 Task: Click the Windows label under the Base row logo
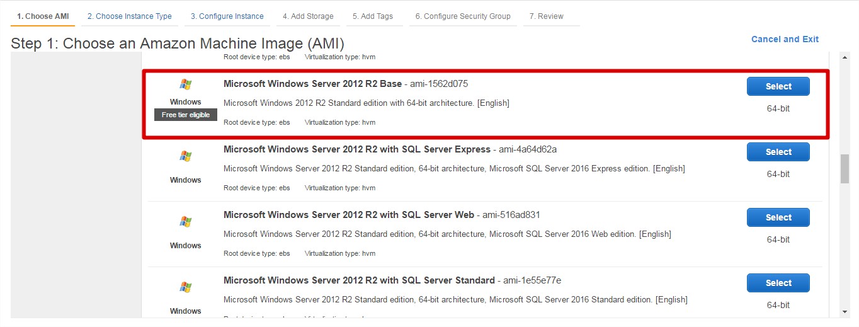(x=185, y=102)
